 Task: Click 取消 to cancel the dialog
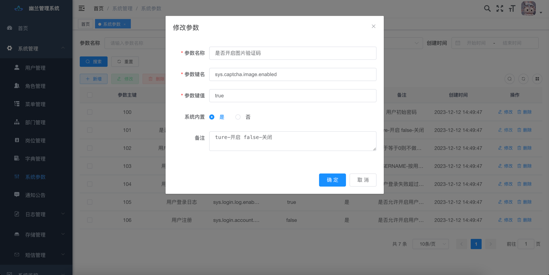pyautogui.click(x=363, y=180)
